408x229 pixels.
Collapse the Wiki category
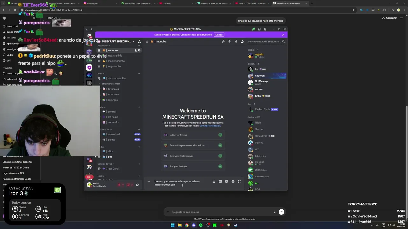pos(100,73)
